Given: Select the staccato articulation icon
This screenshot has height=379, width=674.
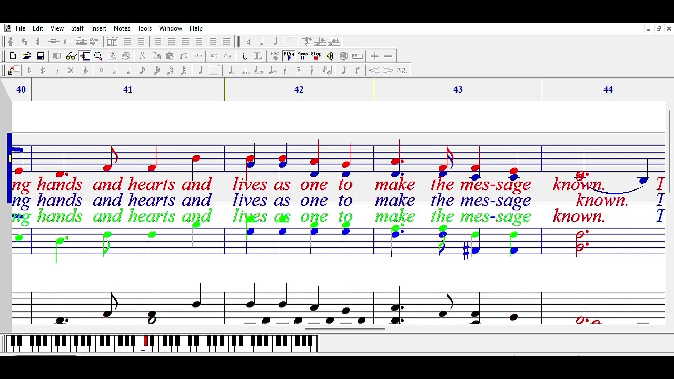Looking at the screenshot, I should pos(286,70).
